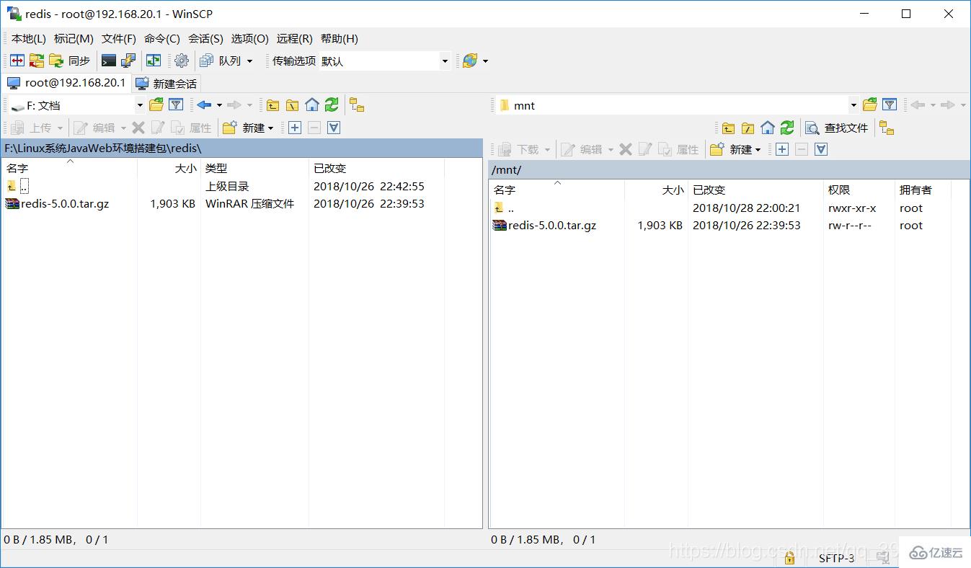
Task: Click the local select all icon
Action: pos(334,128)
